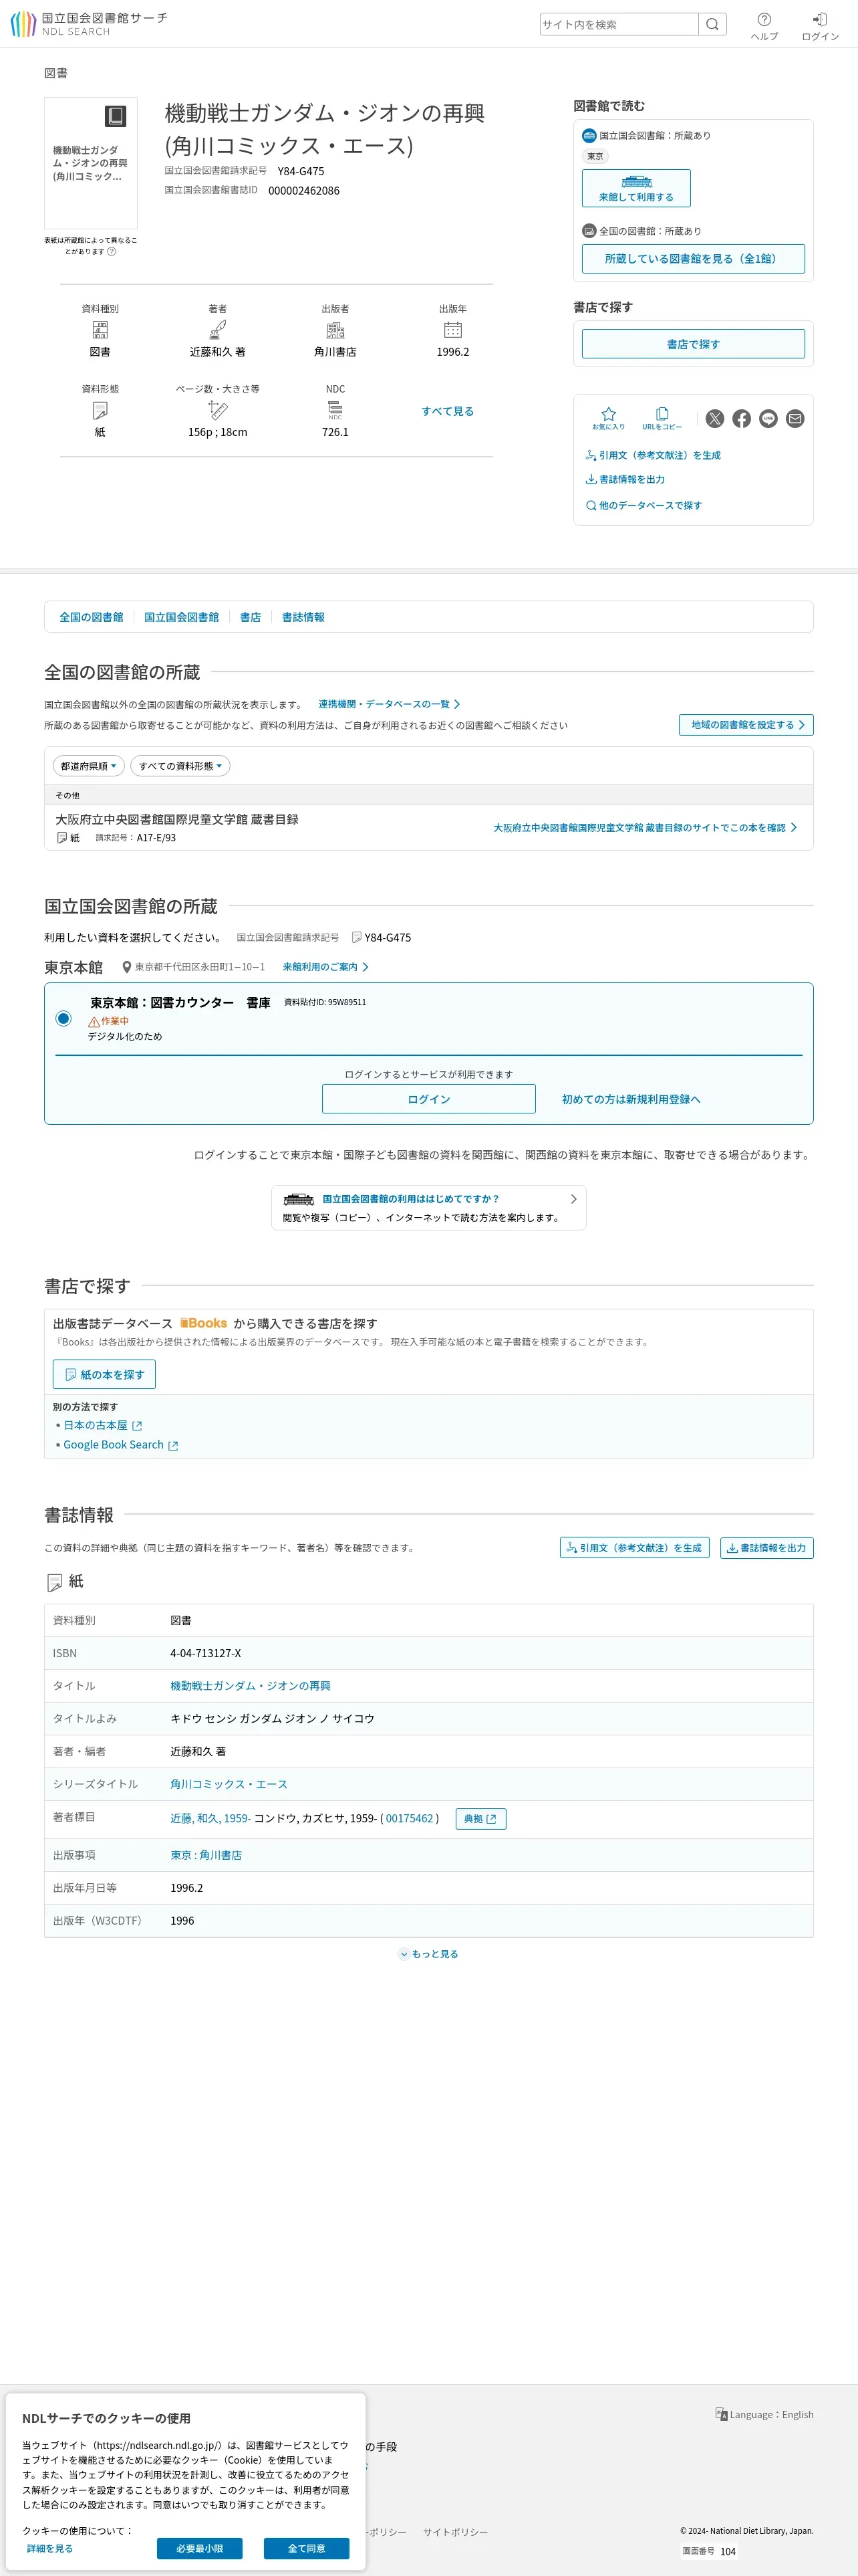This screenshot has height=2576, width=858.
Task: Click sidebar 書誌情報を出力 download link
Action: (x=625, y=479)
